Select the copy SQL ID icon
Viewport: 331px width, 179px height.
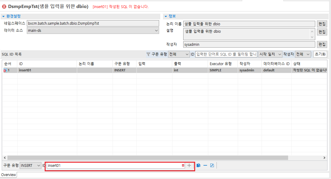click(x=198, y=165)
